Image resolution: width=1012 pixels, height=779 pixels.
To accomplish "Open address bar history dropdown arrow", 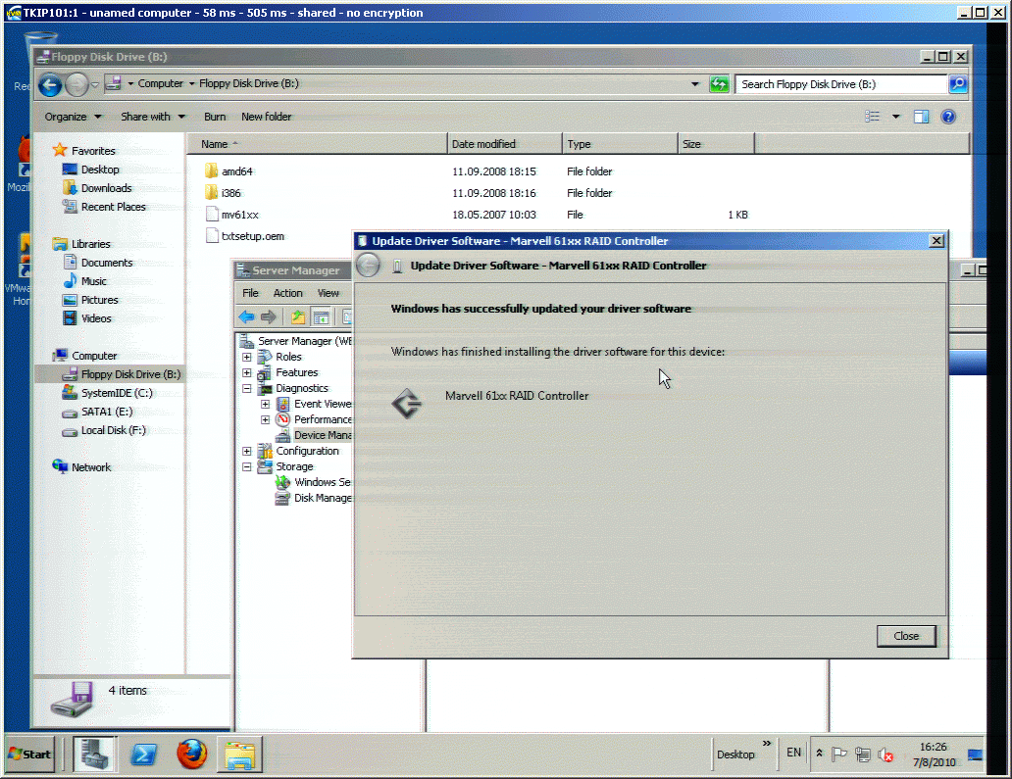I will pos(695,84).
